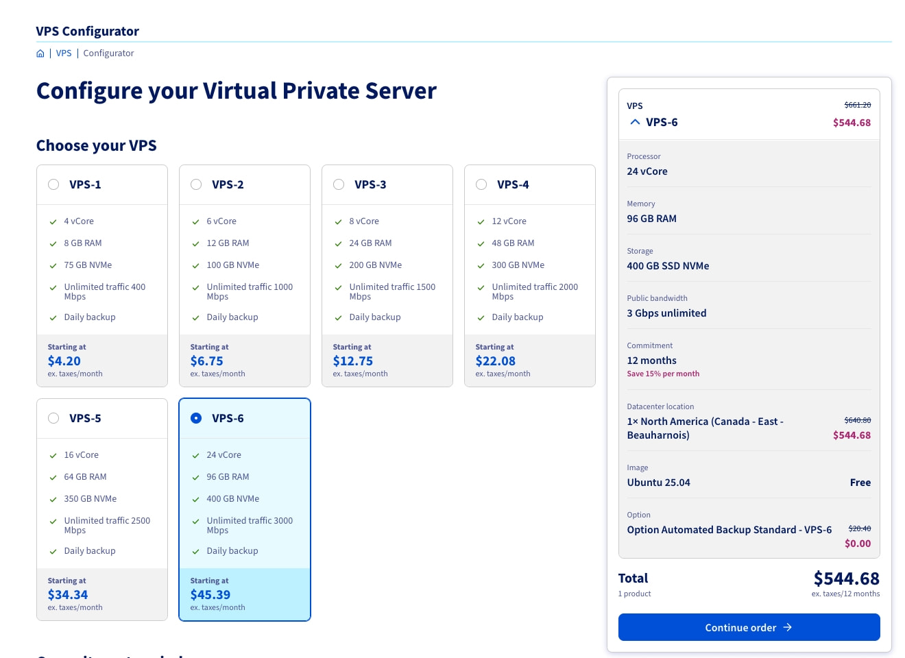Click the 12 months commitment value
This screenshot has height=658, width=905.
click(x=651, y=361)
